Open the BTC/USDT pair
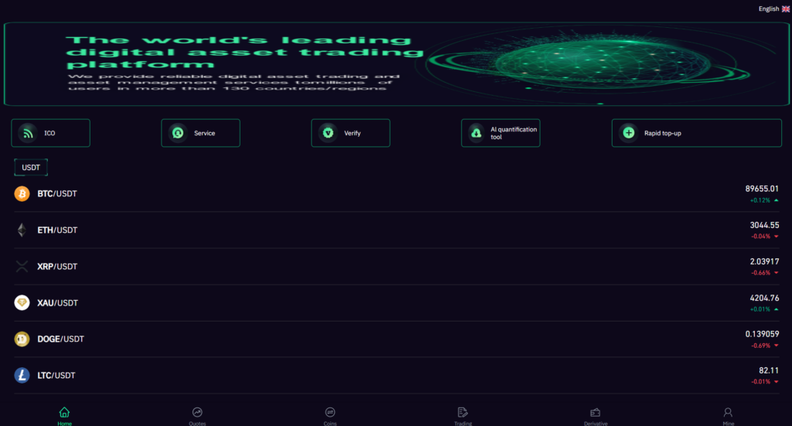The width and height of the screenshot is (792, 426). point(396,194)
